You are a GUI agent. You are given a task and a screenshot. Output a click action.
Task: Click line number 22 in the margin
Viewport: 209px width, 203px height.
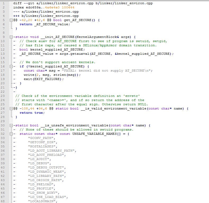pyautogui.click(x=3, y=92)
